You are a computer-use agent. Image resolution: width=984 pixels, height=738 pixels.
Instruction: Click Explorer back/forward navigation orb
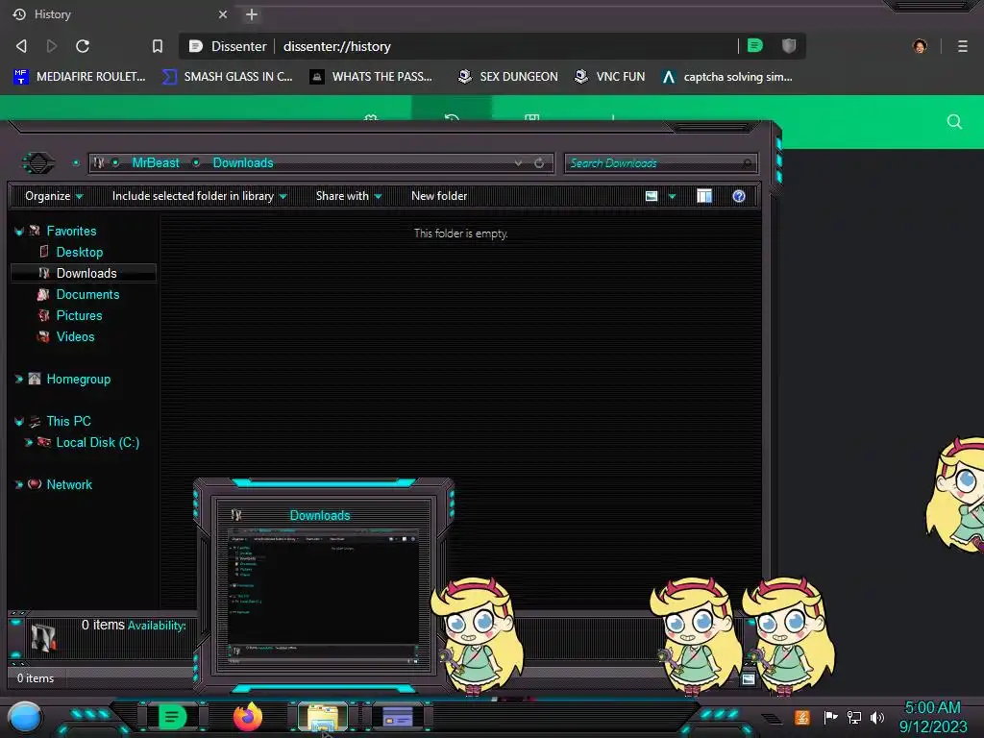pyautogui.click(x=38, y=163)
